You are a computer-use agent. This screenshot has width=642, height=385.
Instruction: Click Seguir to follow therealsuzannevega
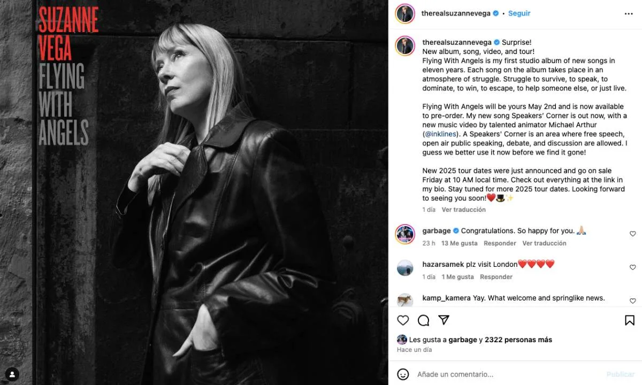pyautogui.click(x=519, y=13)
